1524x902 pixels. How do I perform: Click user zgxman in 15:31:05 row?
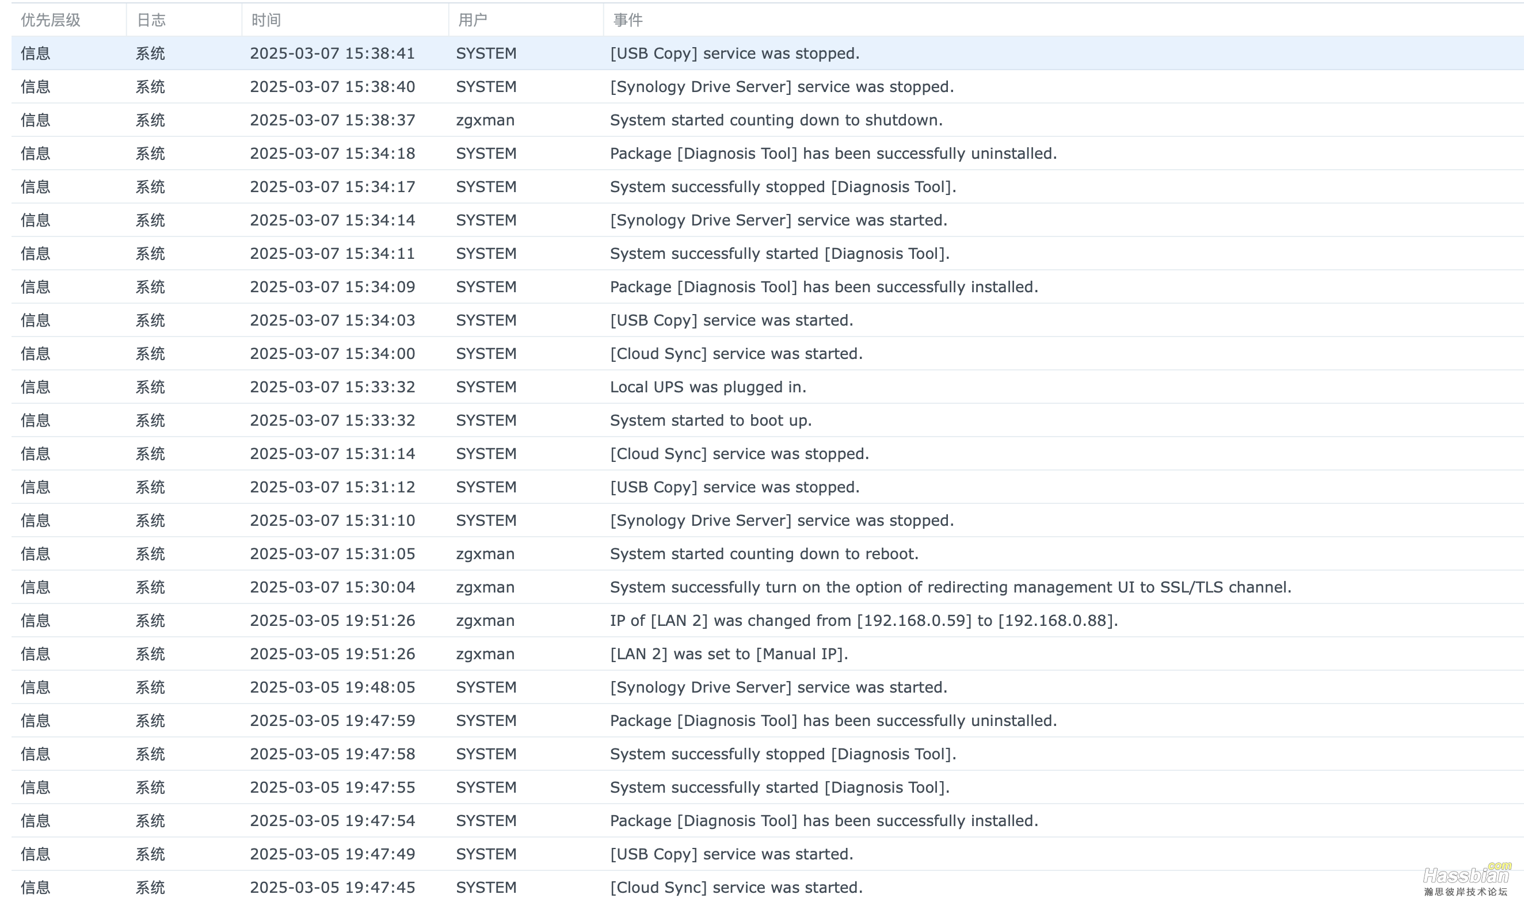click(x=485, y=555)
